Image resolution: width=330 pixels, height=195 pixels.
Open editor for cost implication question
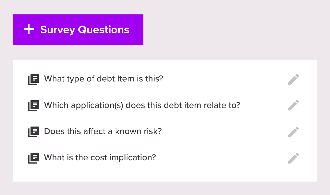click(x=294, y=158)
